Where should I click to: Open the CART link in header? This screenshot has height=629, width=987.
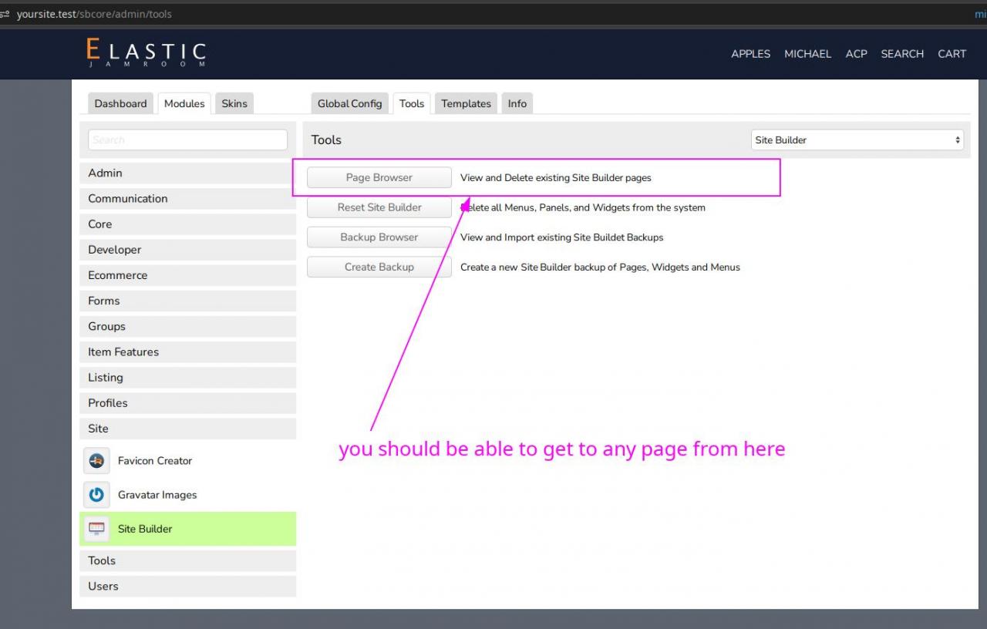click(952, 54)
